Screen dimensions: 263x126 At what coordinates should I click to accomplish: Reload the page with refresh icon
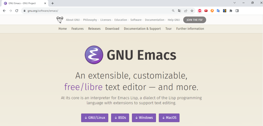pos(17,11)
